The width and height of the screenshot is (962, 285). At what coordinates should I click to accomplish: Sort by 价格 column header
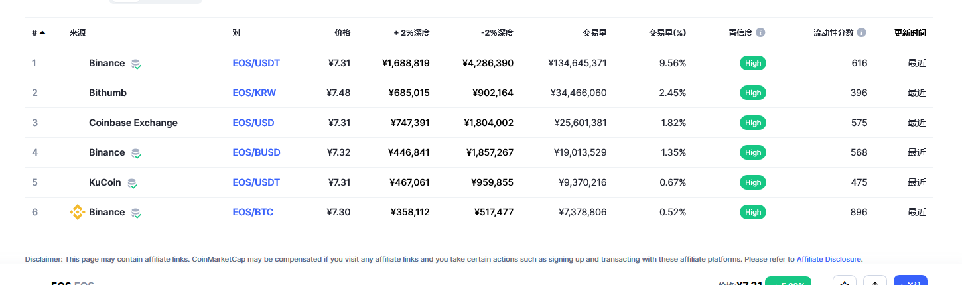pos(342,32)
